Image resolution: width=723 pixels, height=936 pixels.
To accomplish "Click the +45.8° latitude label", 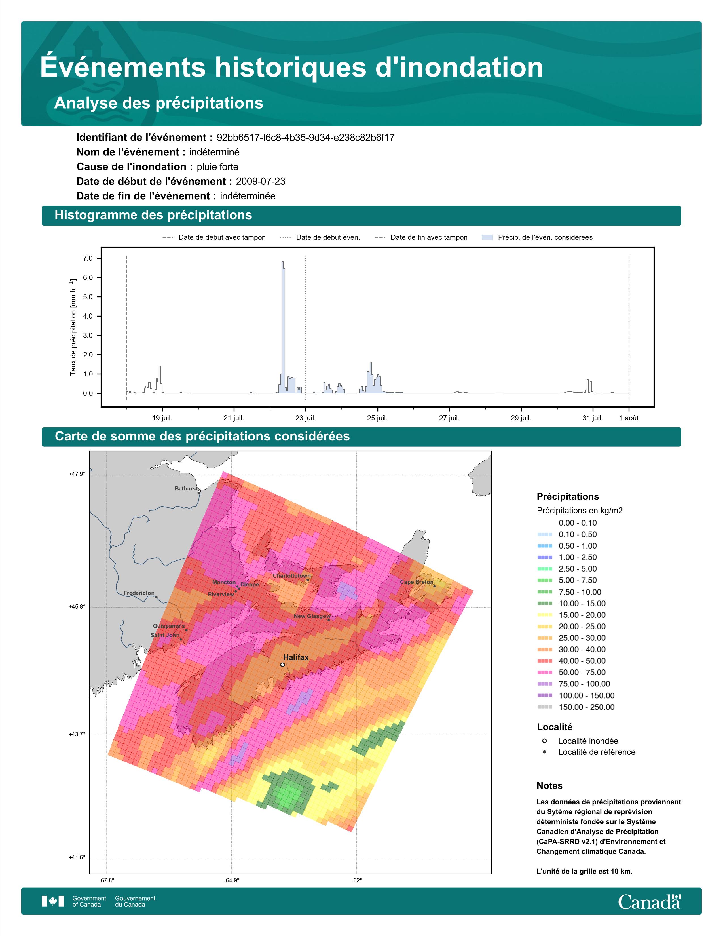I will pos(77,607).
